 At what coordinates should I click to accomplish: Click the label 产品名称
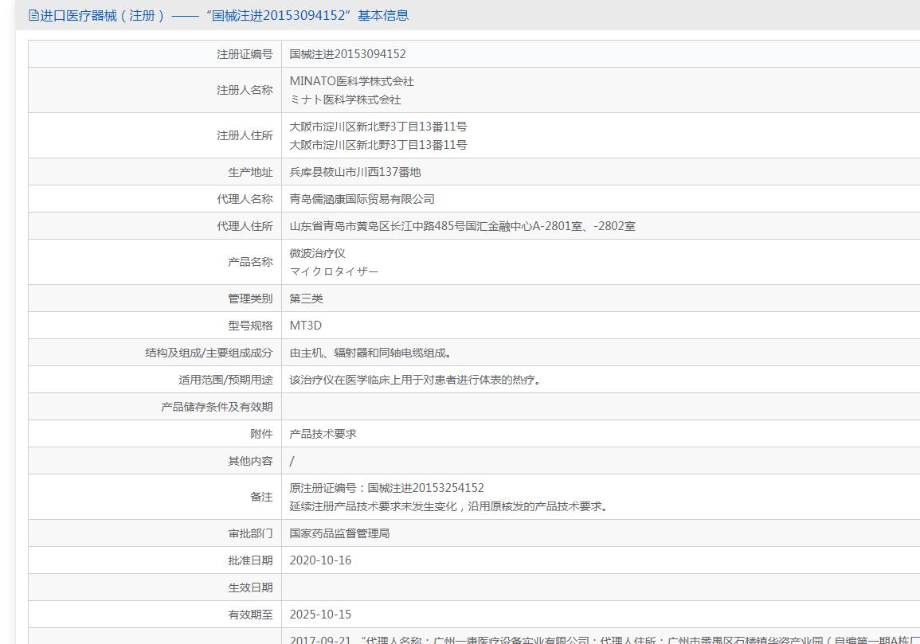click(251, 262)
